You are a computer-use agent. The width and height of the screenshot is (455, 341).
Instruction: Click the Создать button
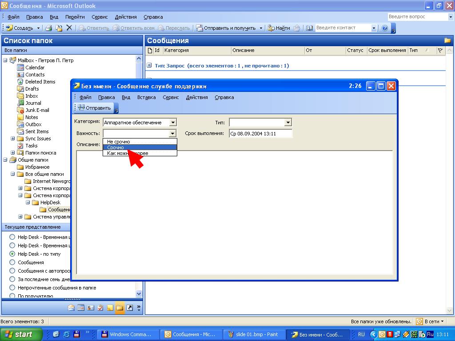point(20,28)
